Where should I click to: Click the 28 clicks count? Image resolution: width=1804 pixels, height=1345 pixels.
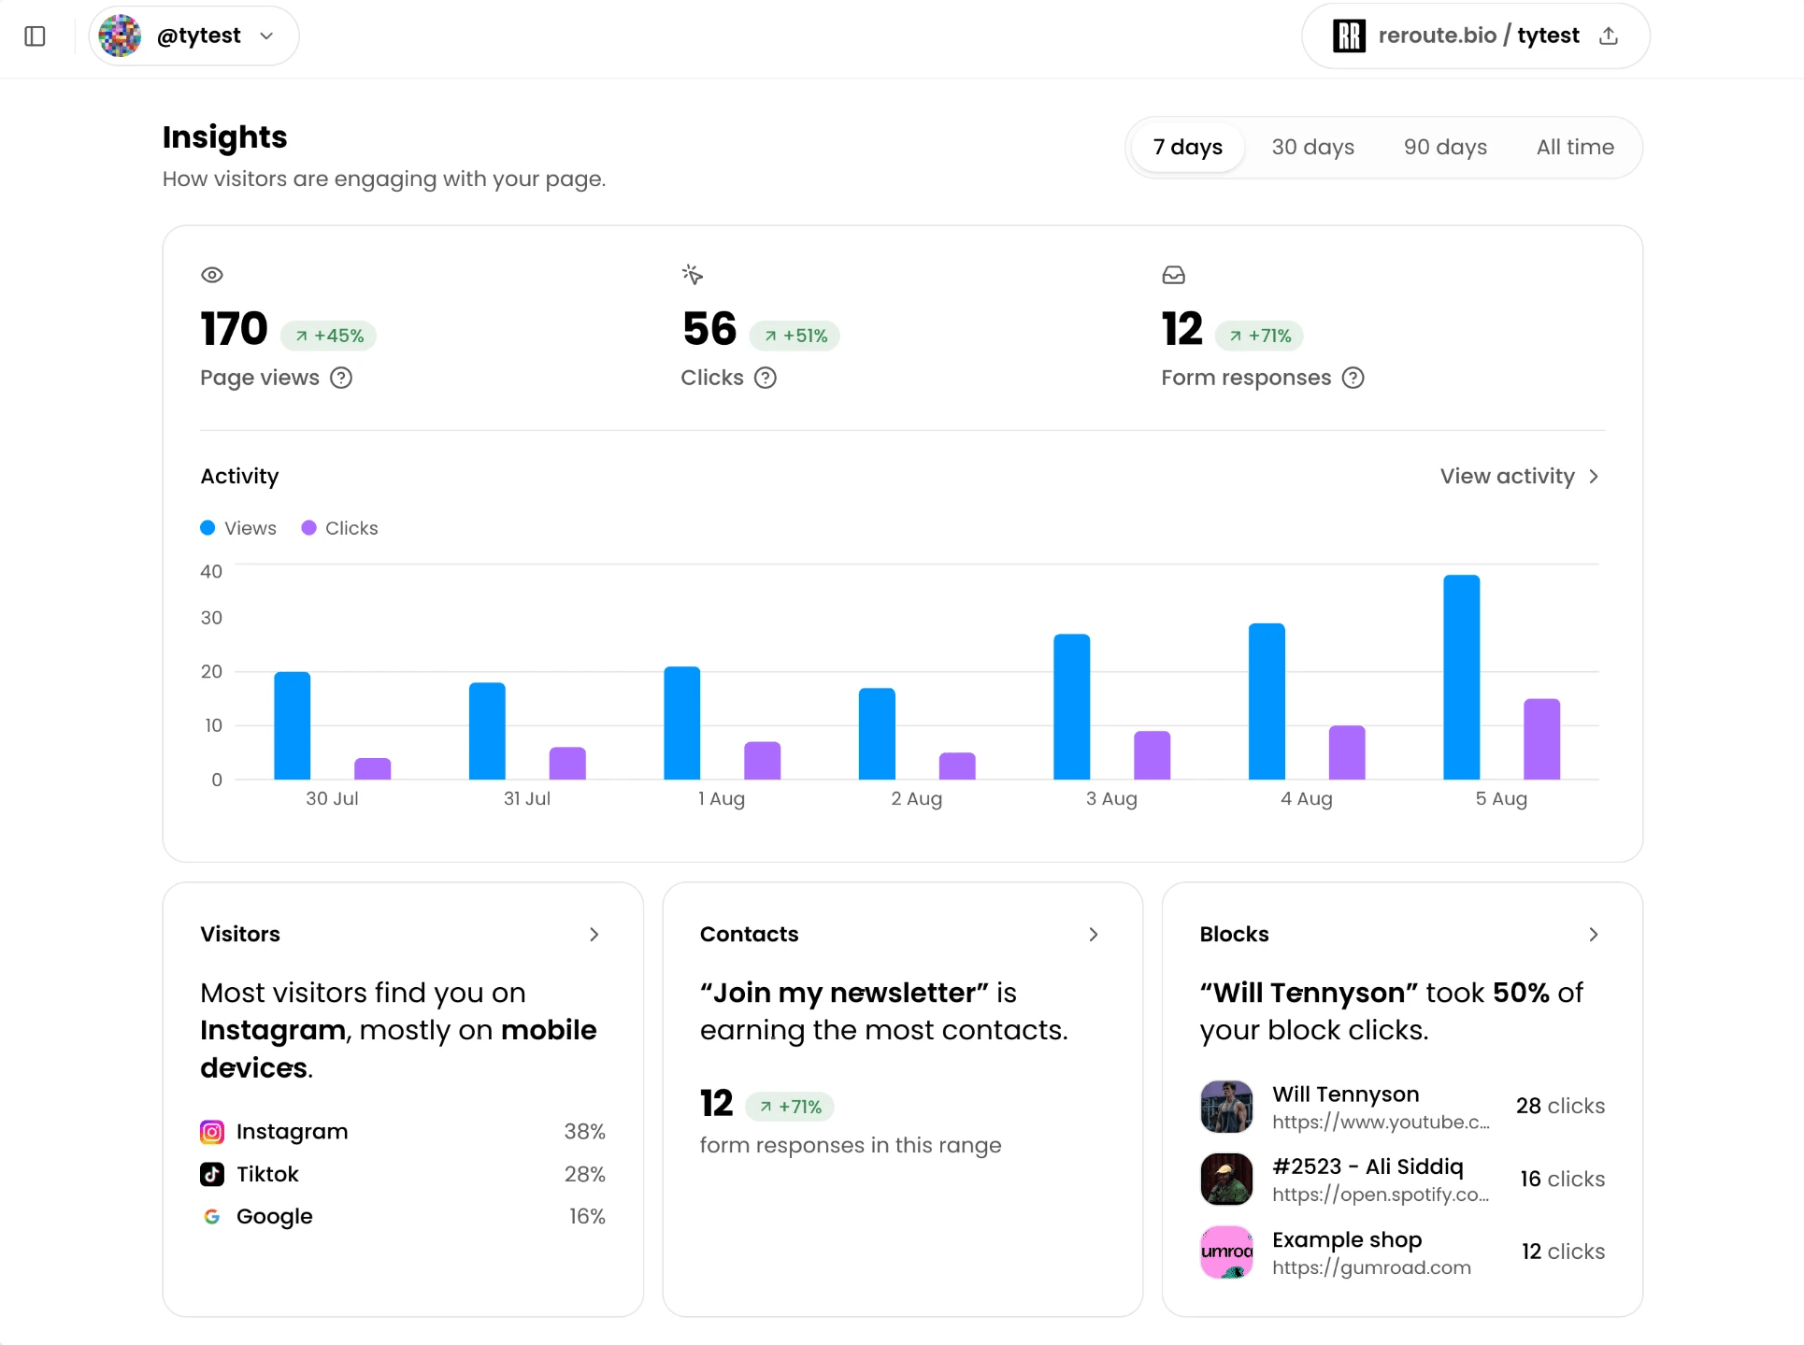(1560, 1107)
